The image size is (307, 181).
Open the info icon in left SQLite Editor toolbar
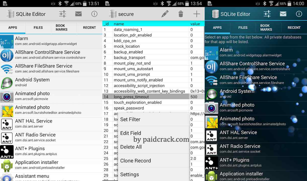[94, 14]
